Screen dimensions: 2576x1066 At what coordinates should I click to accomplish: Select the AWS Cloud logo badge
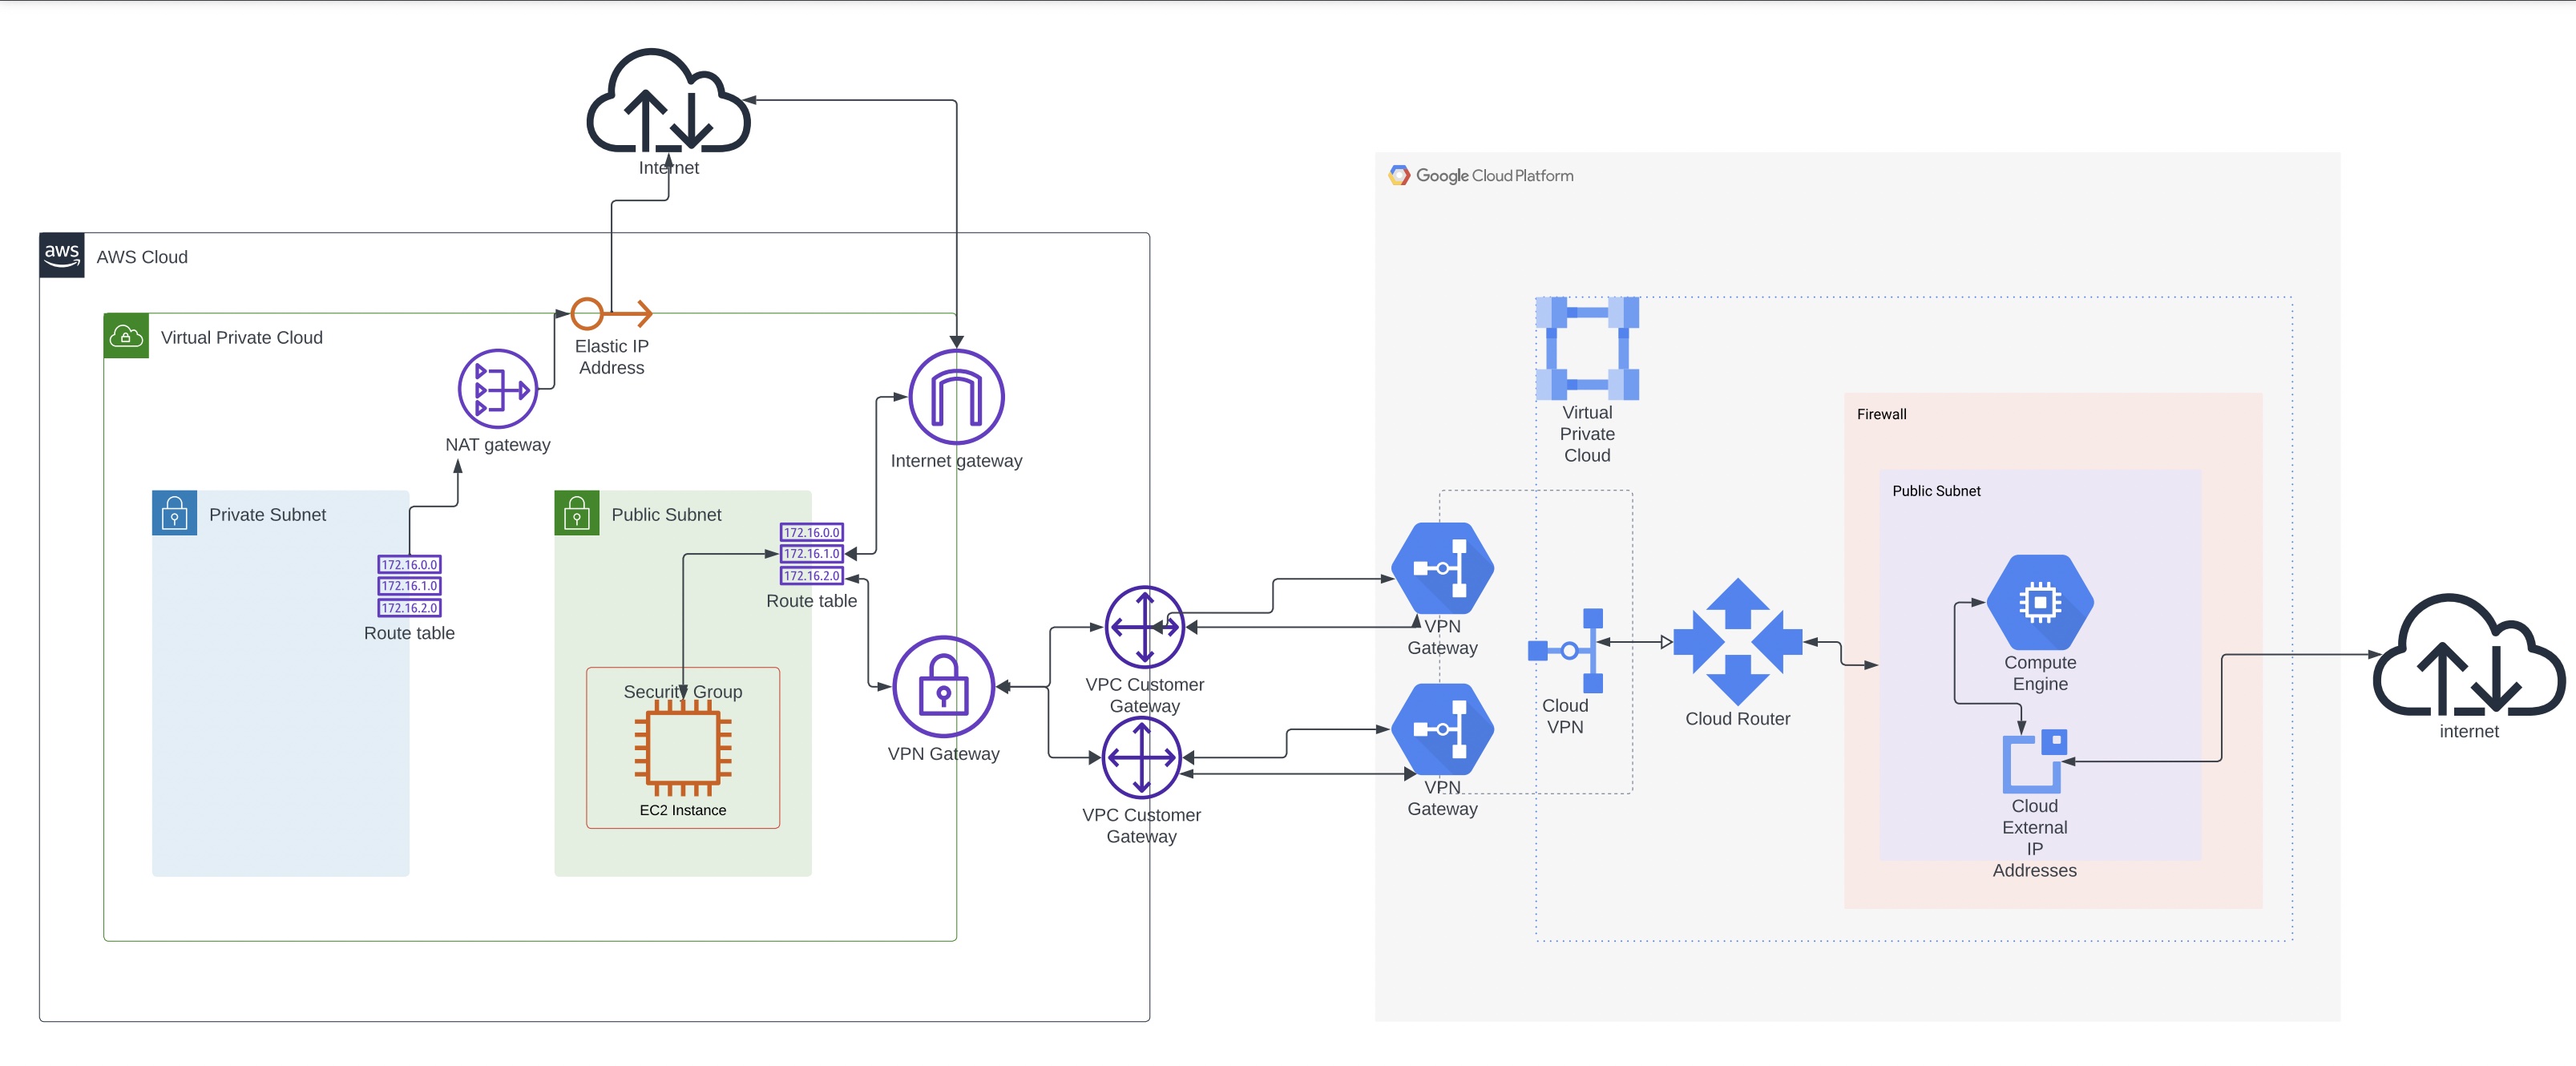click(x=62, y=256)
